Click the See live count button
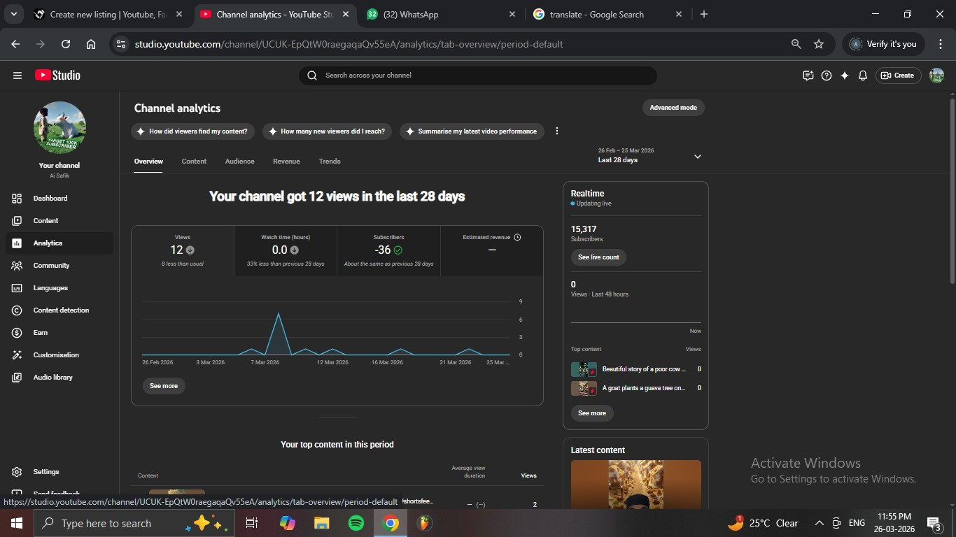 pos(598,257)
